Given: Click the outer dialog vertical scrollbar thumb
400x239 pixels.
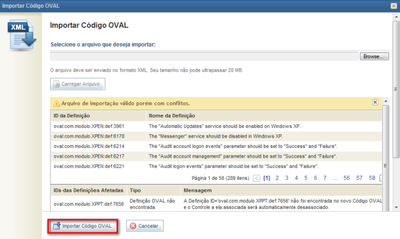Looking at the screenshot, I should coord(396,89).
